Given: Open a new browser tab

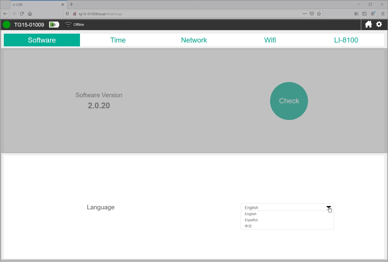Looking at the screenshot, I should [x=71, y=4].
